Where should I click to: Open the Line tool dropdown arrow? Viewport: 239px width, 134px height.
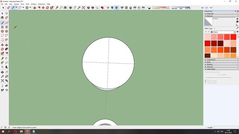(x=16, y=7)
